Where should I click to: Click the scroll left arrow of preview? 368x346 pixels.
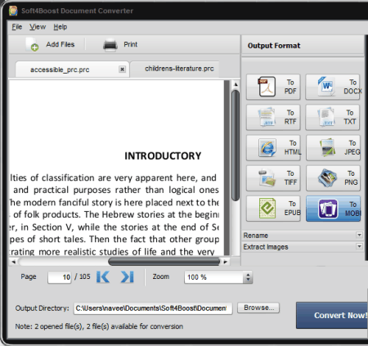(13, 262)
